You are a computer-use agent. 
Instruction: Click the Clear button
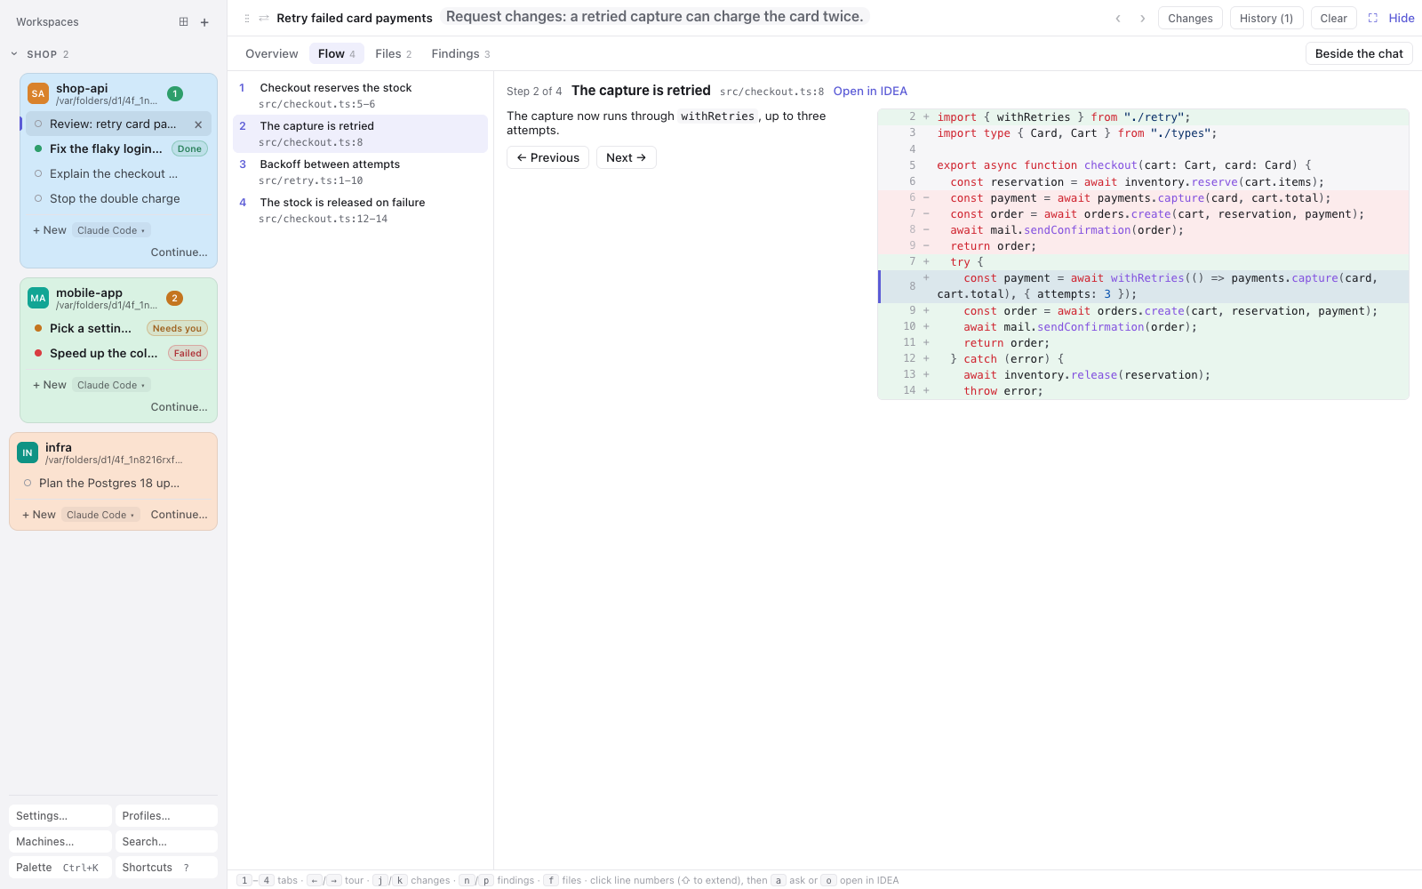(1333, 18)
